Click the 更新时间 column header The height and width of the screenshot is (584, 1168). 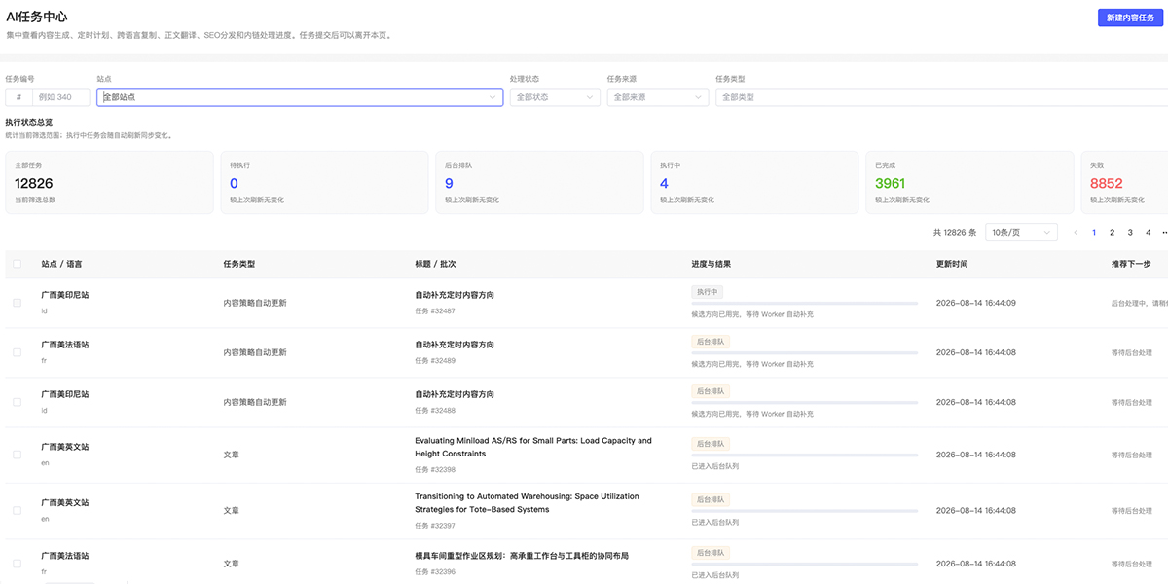(x=952, y=264)
